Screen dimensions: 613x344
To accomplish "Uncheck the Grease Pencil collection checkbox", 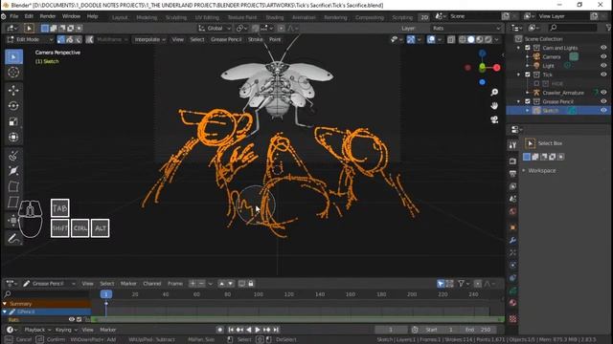I will 528,101.
